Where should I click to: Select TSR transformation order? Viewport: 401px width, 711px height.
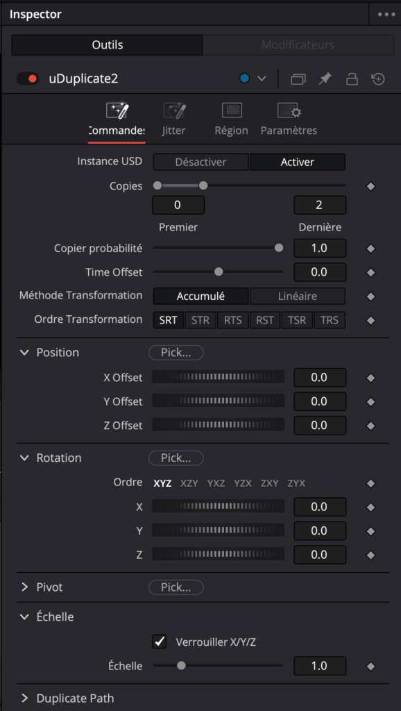(x=297, y=320)
